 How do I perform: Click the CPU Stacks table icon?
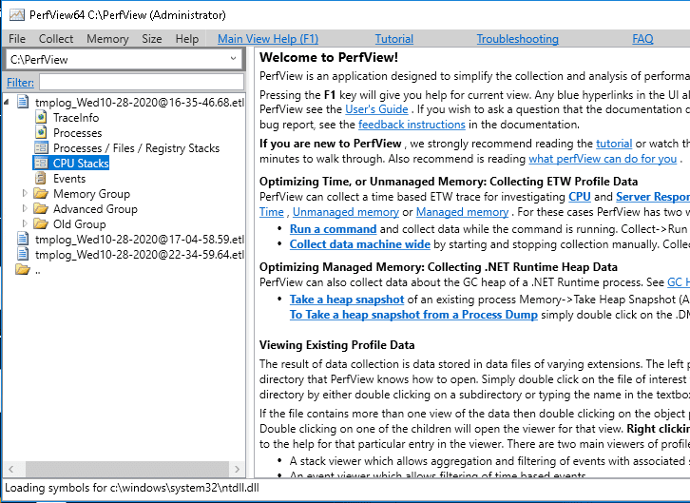point(41,164)
